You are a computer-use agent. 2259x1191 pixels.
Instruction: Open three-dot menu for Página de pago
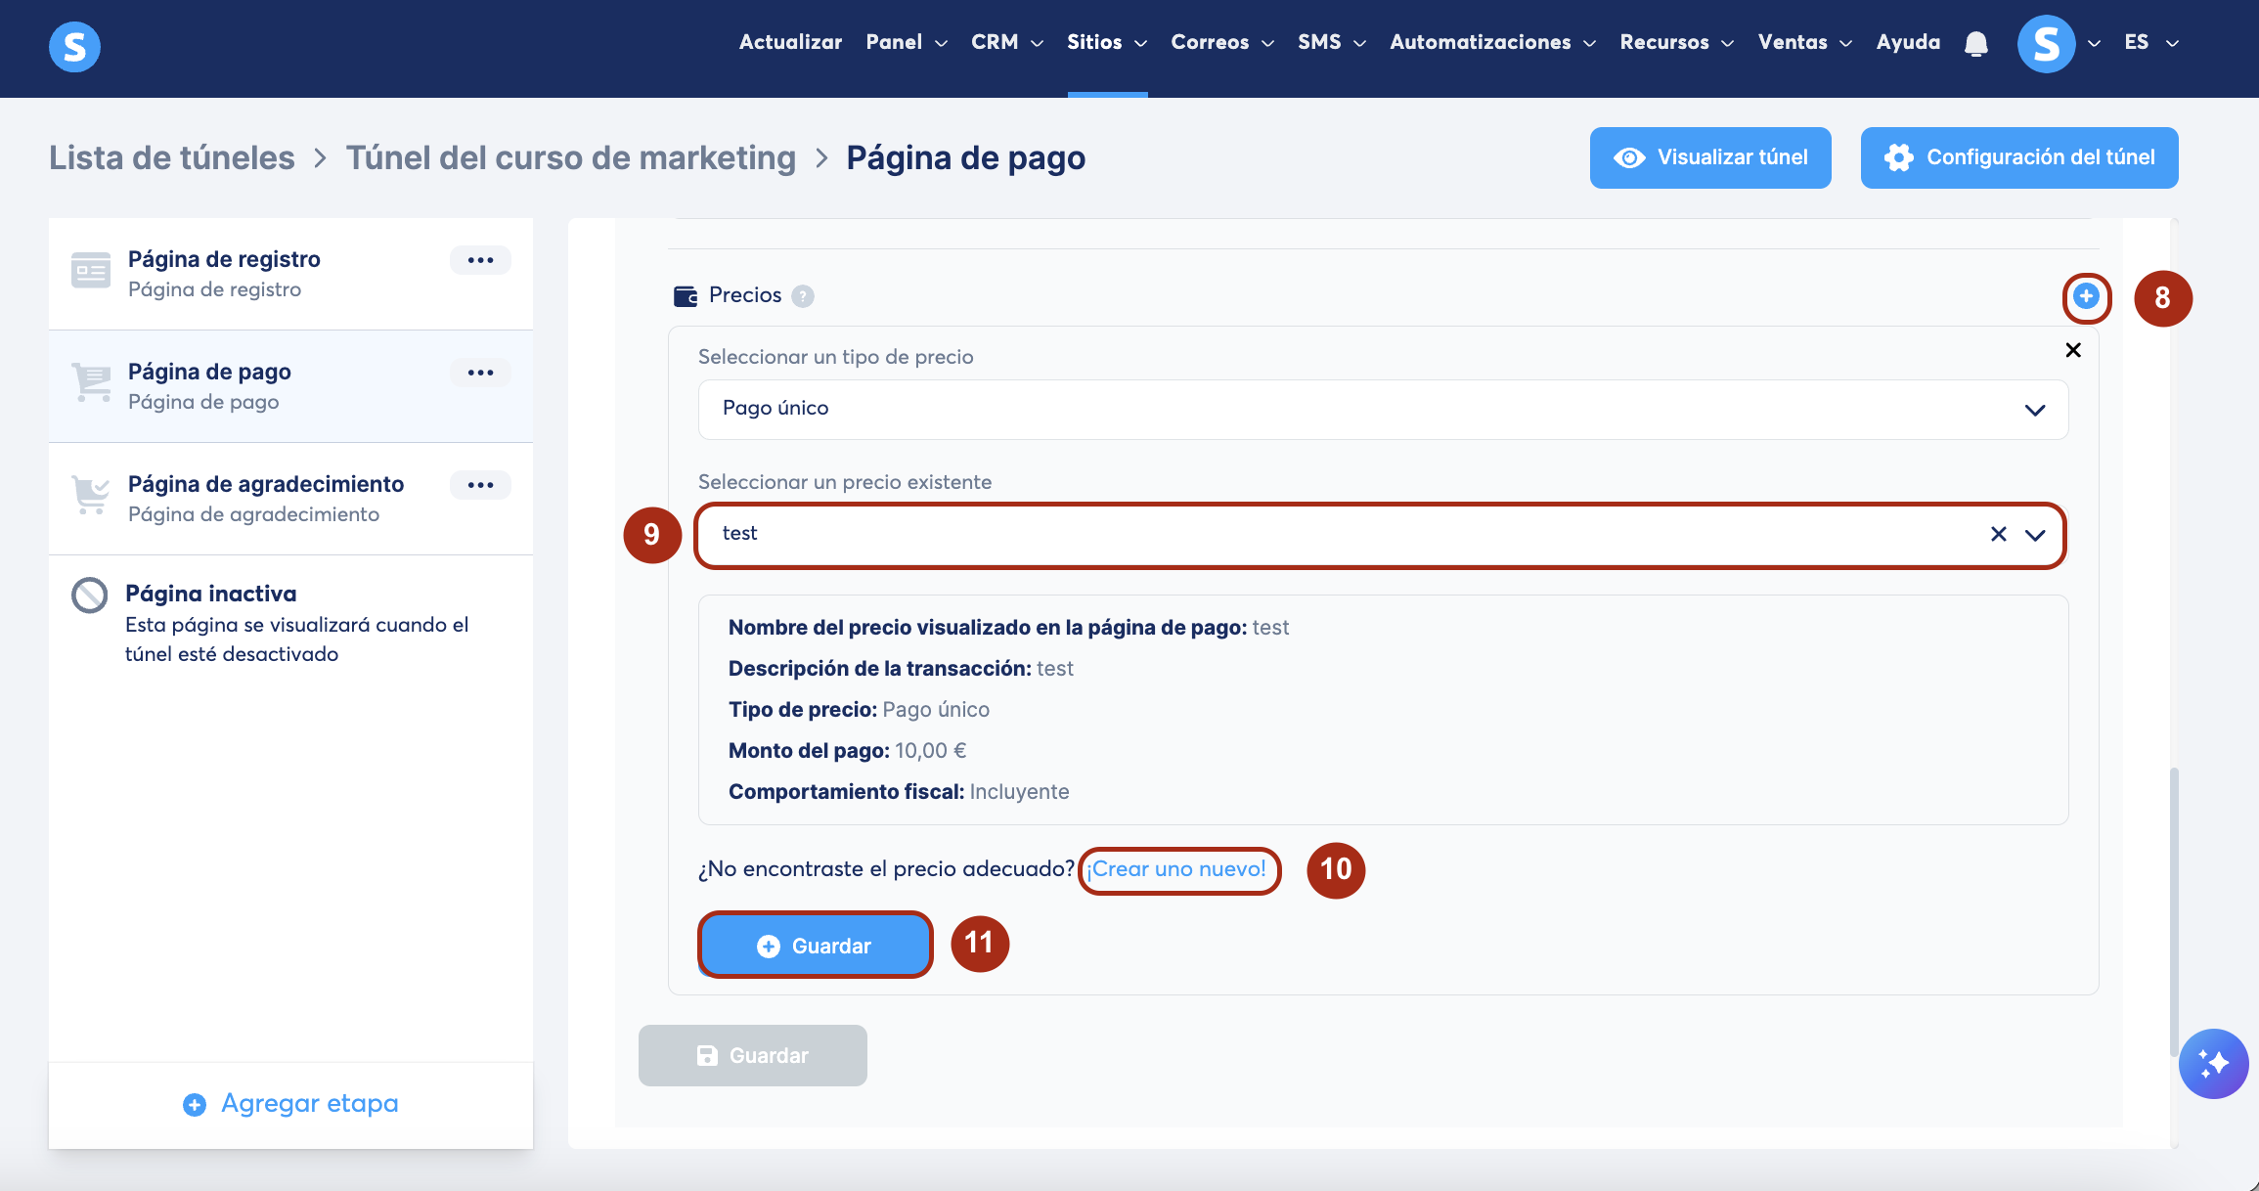coord(480,373)
